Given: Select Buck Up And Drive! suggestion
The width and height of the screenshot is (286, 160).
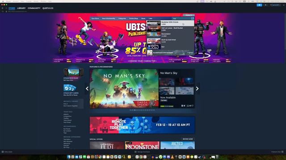Looking at the screenshot, I should pos(170,41).
